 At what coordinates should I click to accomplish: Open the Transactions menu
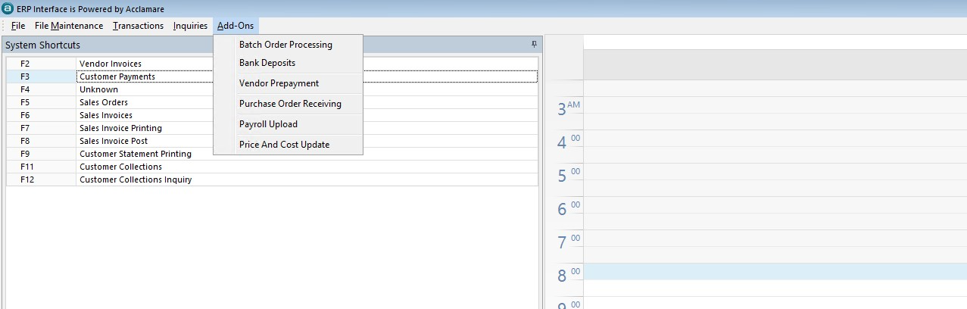click(x=138, y=26)
